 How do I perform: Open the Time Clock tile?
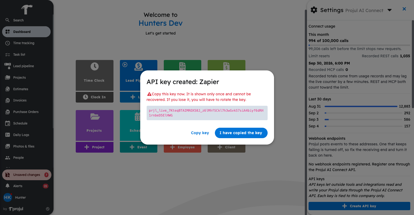(94, 75)
